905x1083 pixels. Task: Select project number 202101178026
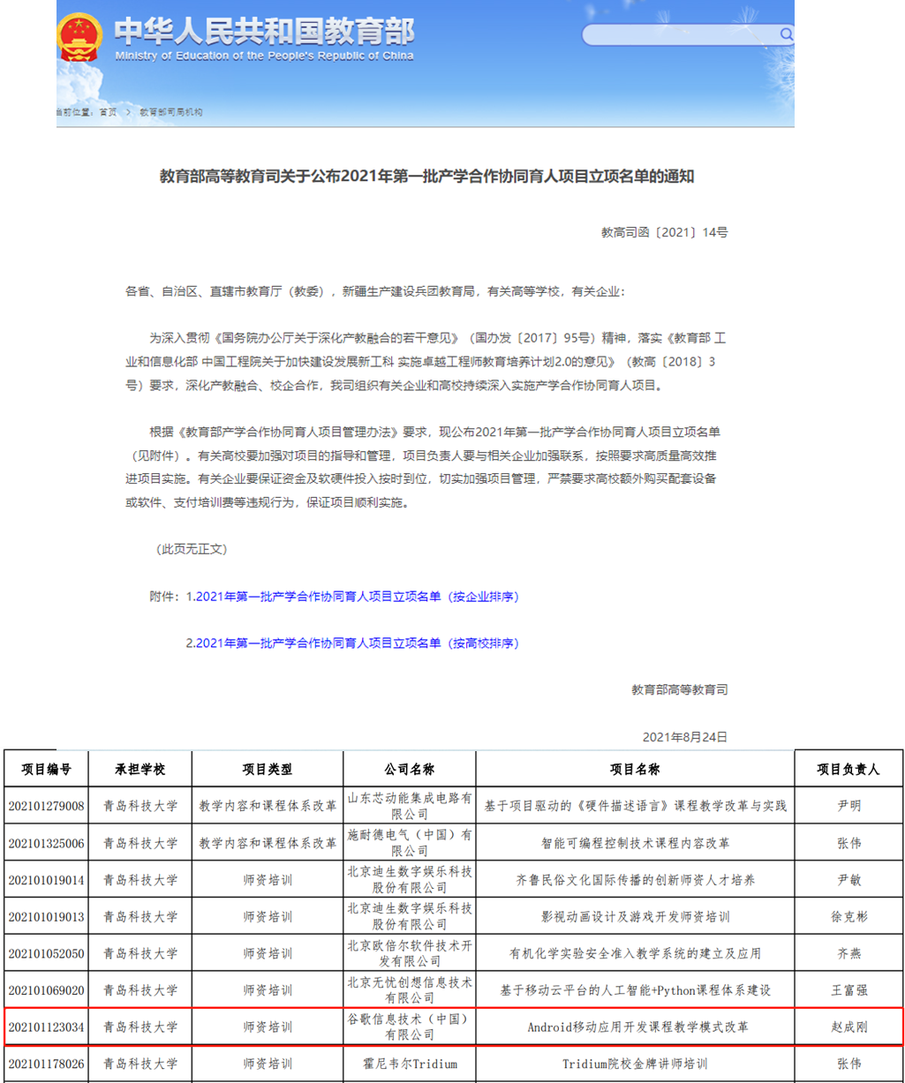47,1064
